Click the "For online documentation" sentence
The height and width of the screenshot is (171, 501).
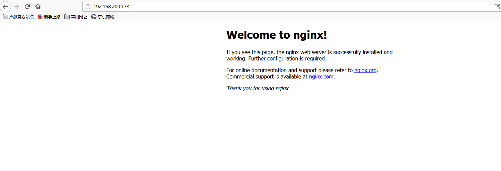(x=290, y=70)
